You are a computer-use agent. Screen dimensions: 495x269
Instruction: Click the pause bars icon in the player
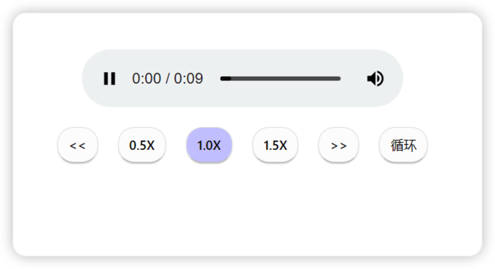(x=109, y=78)
